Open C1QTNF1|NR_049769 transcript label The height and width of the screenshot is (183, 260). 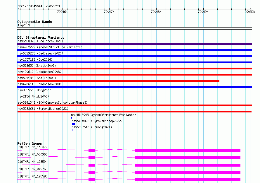(x=32, y=169)
